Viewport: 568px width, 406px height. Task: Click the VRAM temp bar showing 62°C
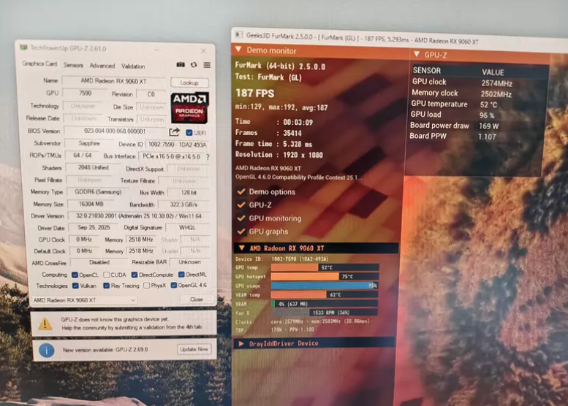325,294
